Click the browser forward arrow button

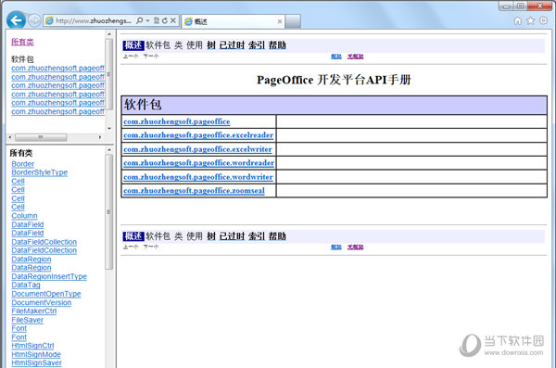[x=34, y=20]
